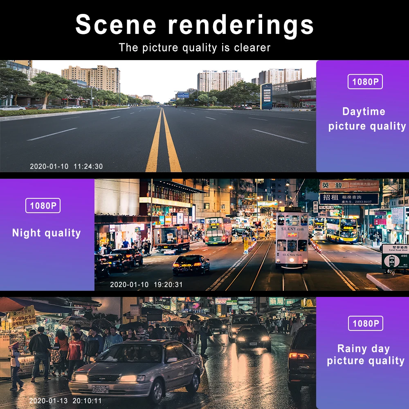Viewport: 409px width, 409px height.
Task: Click the timestamp 2020-01-10 19:20:31
Action: [146, 285]
